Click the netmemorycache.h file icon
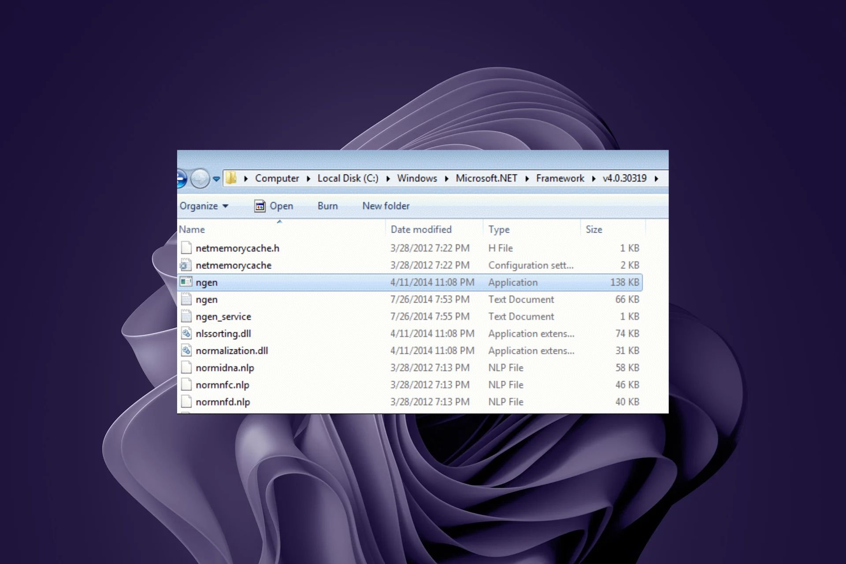The height and width of the screenshot is (564, 846). tap(186, 248)
